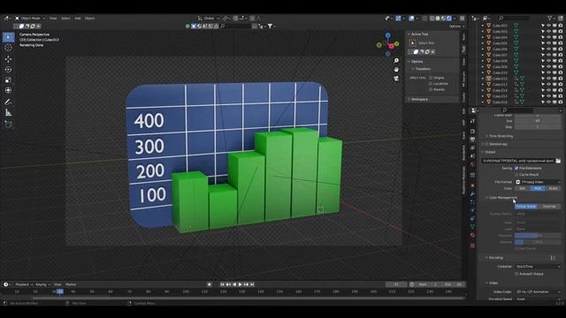Toggle the File Extensions checkbox
The width and height of the screenshot is (566, 318).
point(516,168)
